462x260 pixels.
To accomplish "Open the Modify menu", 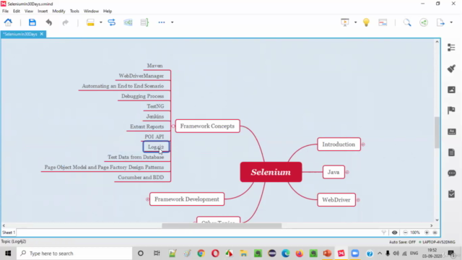I will pos(58,12).
